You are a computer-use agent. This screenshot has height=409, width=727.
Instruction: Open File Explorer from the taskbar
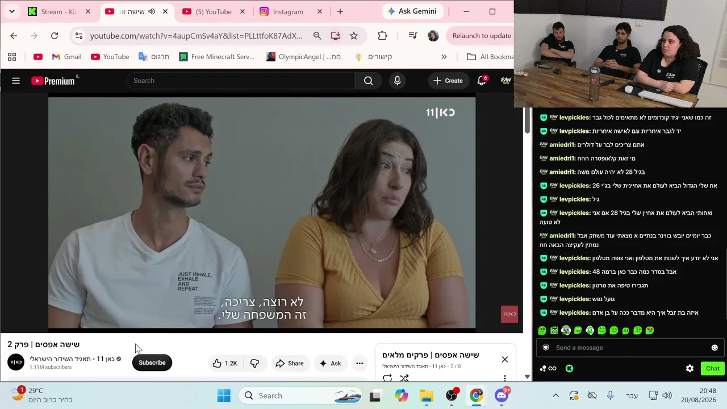coord(427,395)
